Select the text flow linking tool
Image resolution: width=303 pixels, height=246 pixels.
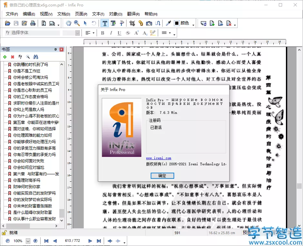[x=158, y=24]
